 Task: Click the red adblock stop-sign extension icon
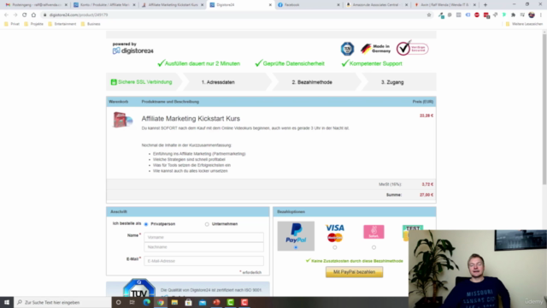[477, 15]
